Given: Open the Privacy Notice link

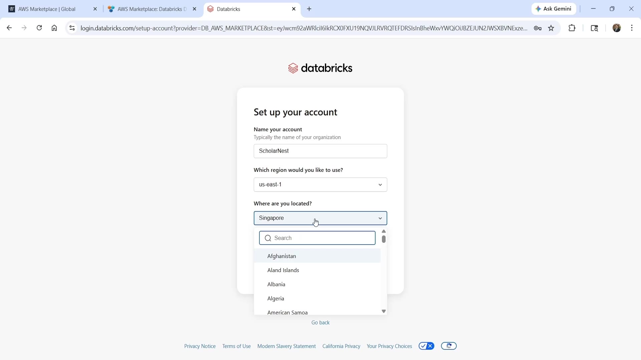Looking at the screenshot, I should 200,346.
